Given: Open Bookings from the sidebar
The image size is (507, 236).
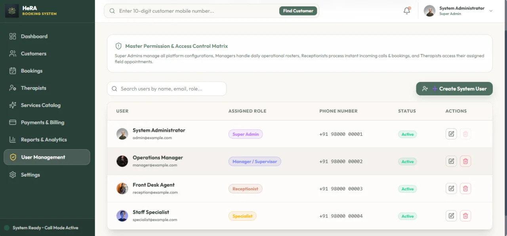Looking at the screenshot, I should click(x=47, y=71).
